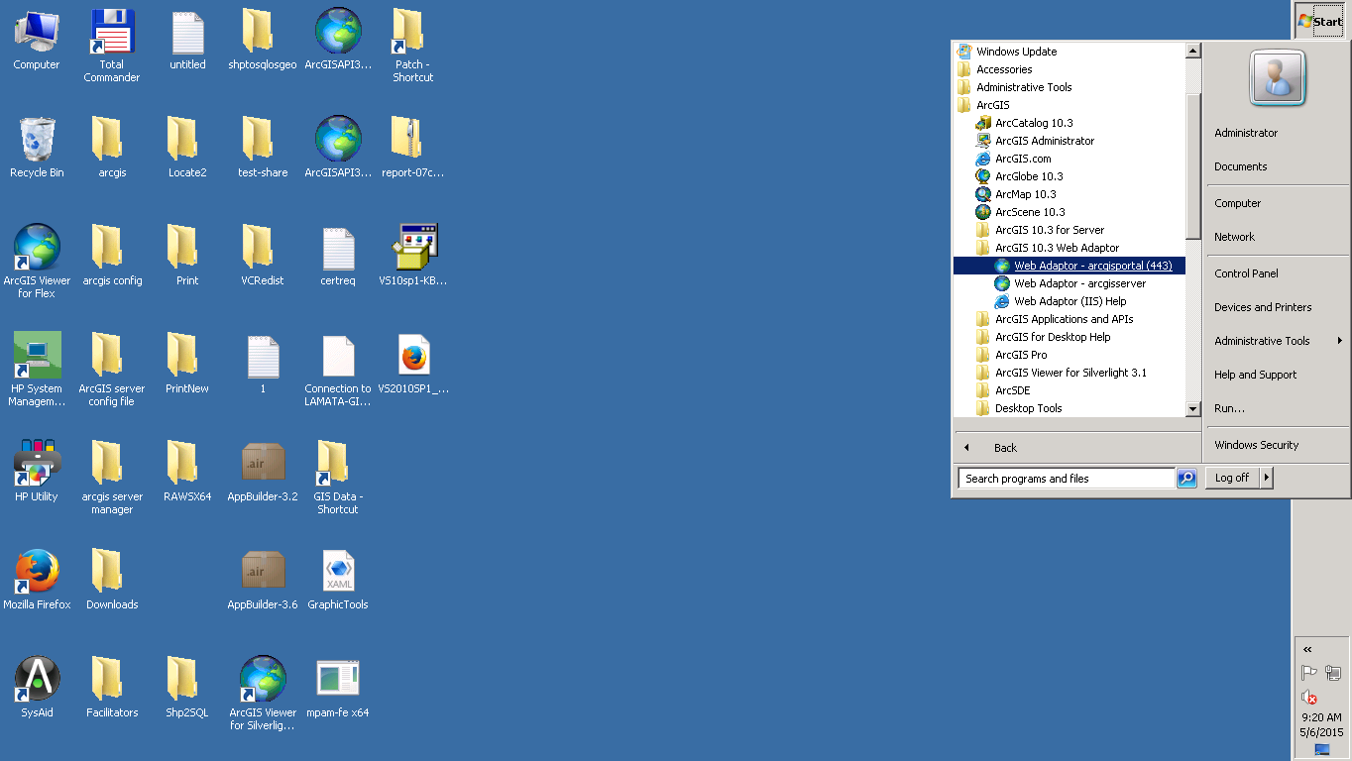
Task: Expand the ArcGIS Applications and APIs folder
Action: (x=1064, y=319)
